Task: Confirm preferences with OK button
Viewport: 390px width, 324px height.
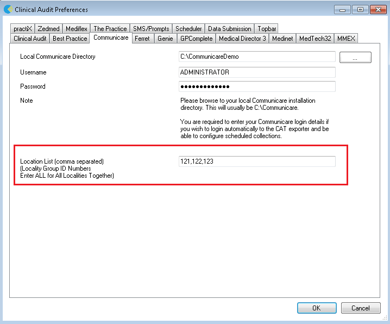Action: tap(317, 308)
